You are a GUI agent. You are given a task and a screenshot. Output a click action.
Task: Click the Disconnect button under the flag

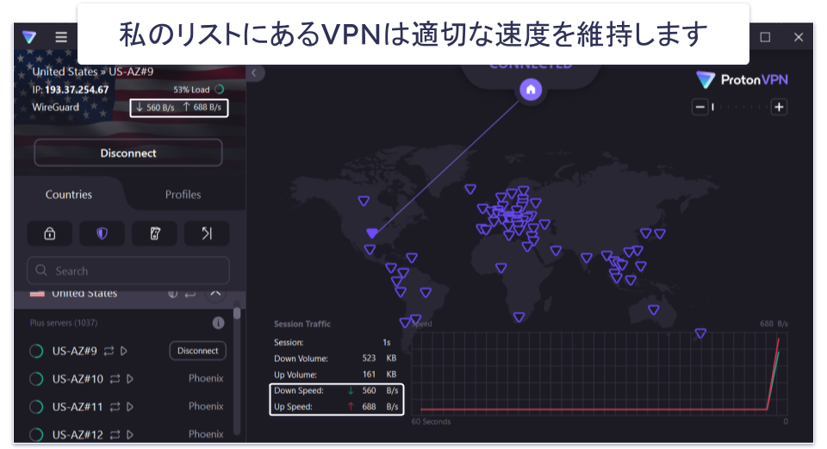(x=128, y=153)
